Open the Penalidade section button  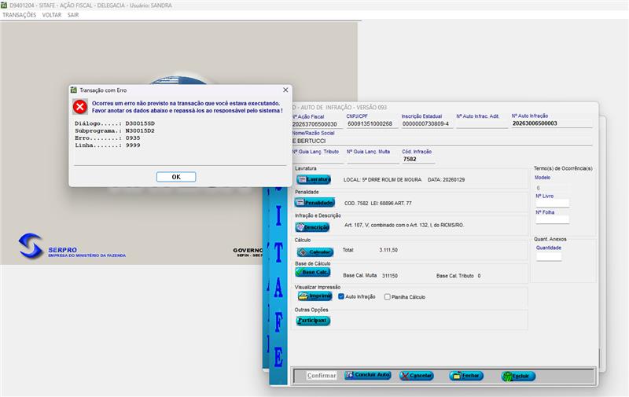(x=314, y=203)
